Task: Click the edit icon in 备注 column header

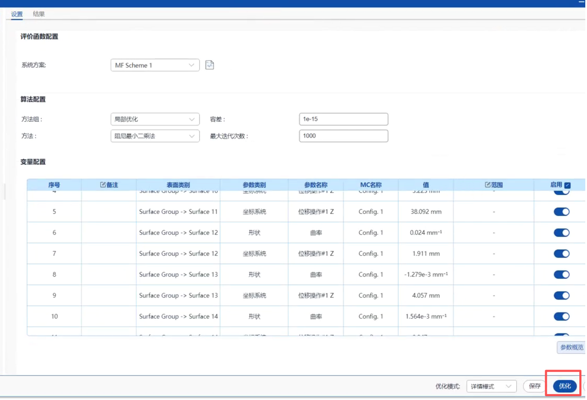Action: pos(103,185)
